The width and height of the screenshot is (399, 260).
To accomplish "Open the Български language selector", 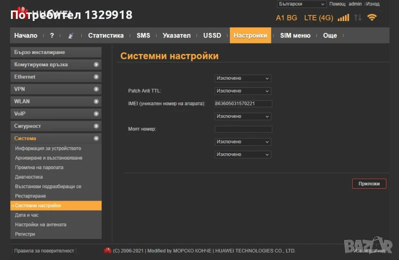I will (301, 4).
